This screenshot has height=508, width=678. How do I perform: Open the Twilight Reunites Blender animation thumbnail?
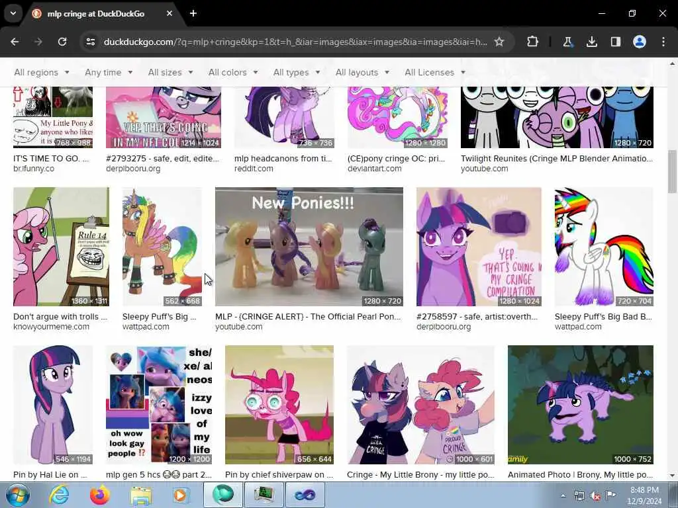coord(557,117)
